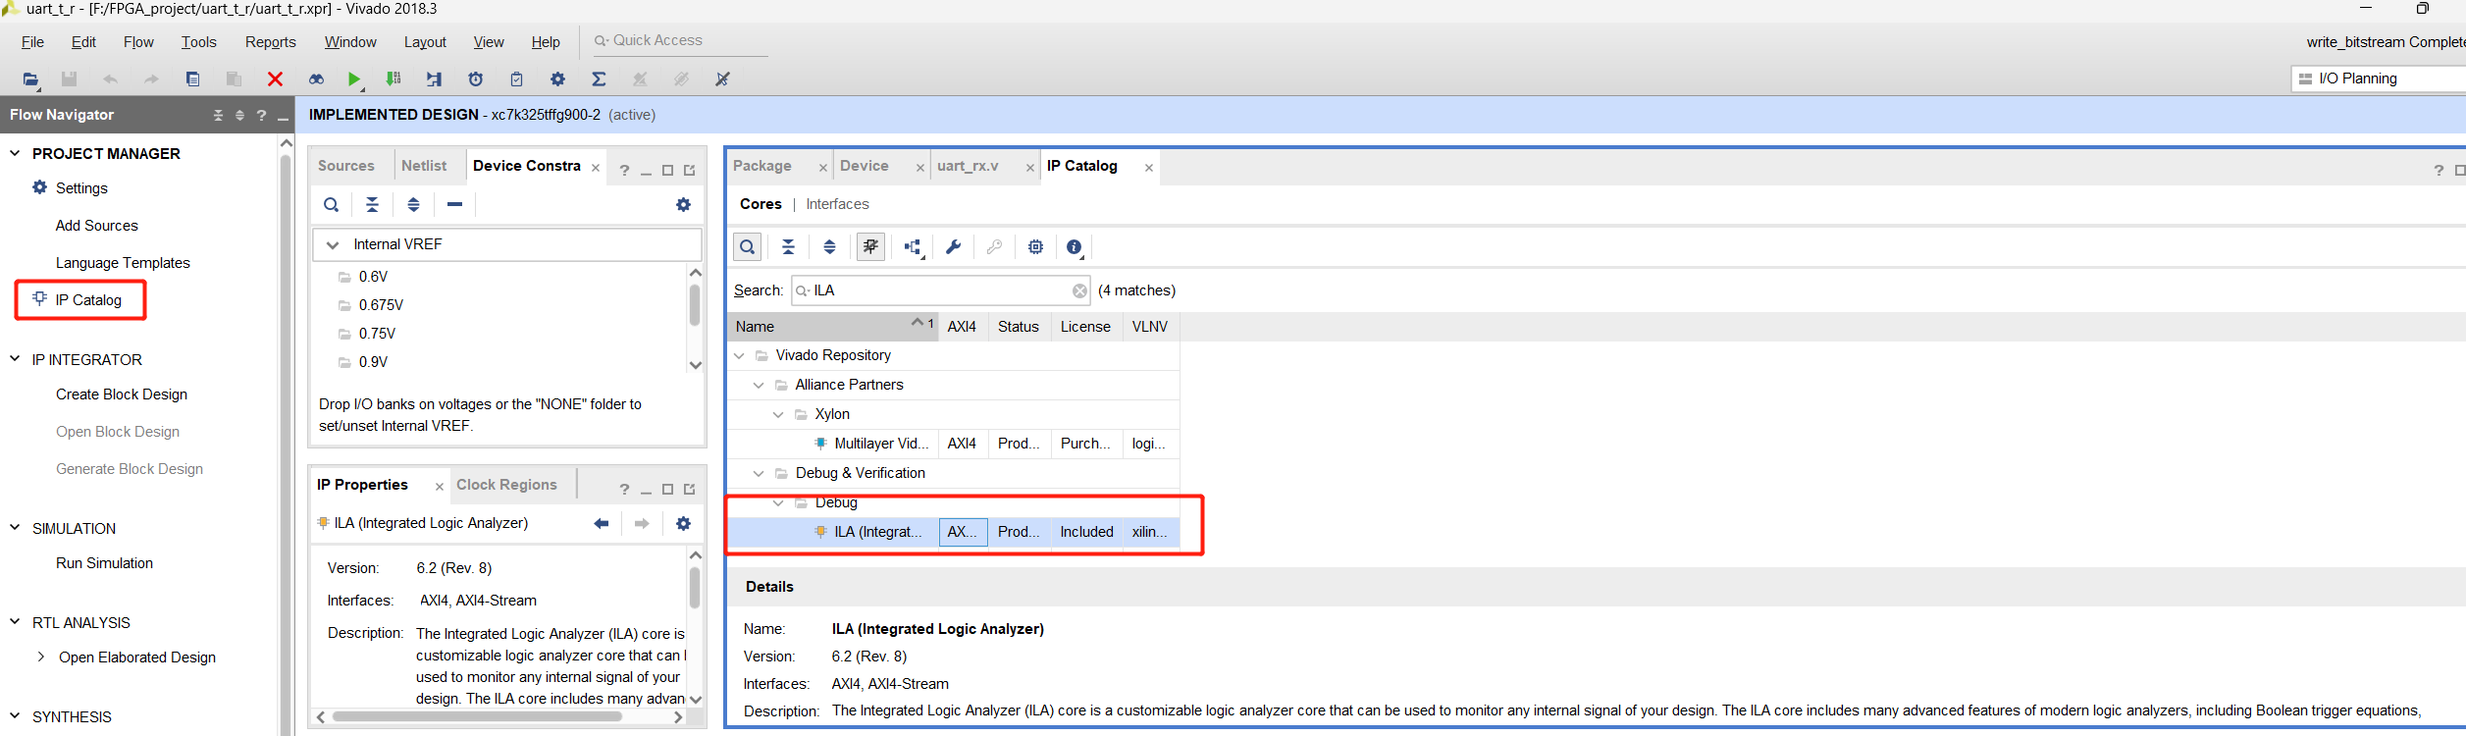Image resolution: width=2466 pixels, height=736 pixels.
Task: Switch to the Package tab
Action: click(x=762, y=166)
